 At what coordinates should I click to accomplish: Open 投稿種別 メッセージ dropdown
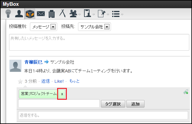point(44,27)
